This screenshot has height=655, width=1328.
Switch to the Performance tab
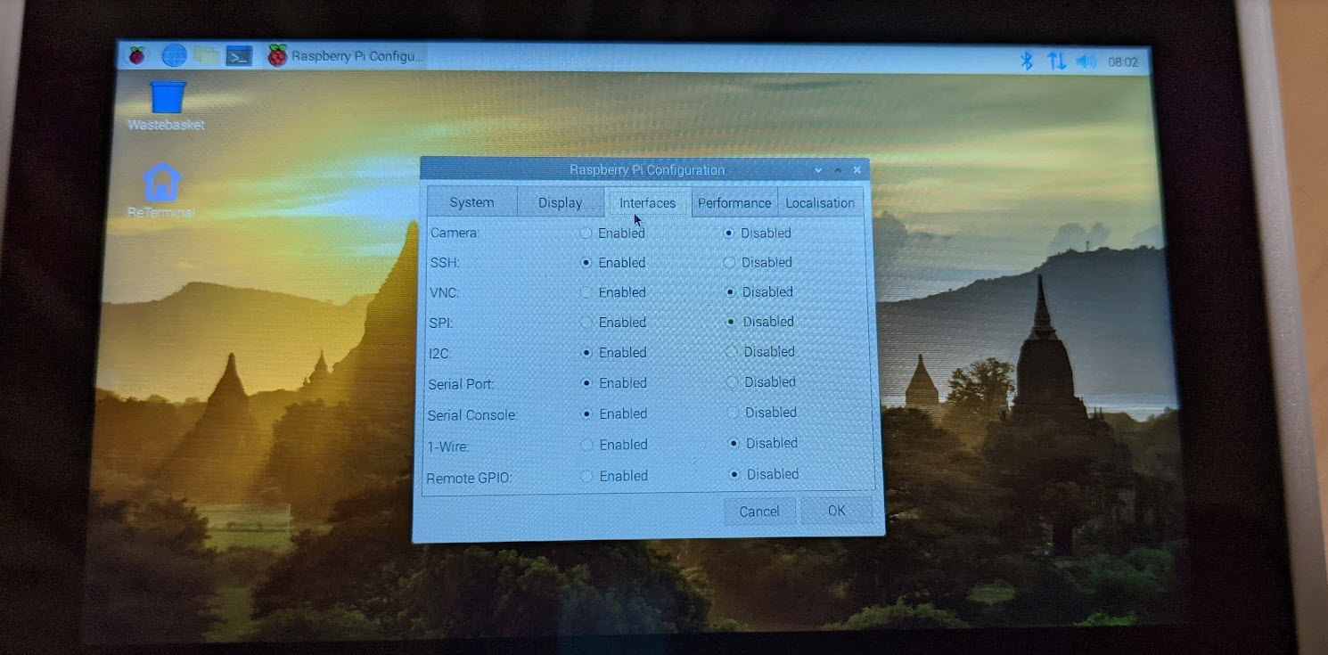[734, 203]
